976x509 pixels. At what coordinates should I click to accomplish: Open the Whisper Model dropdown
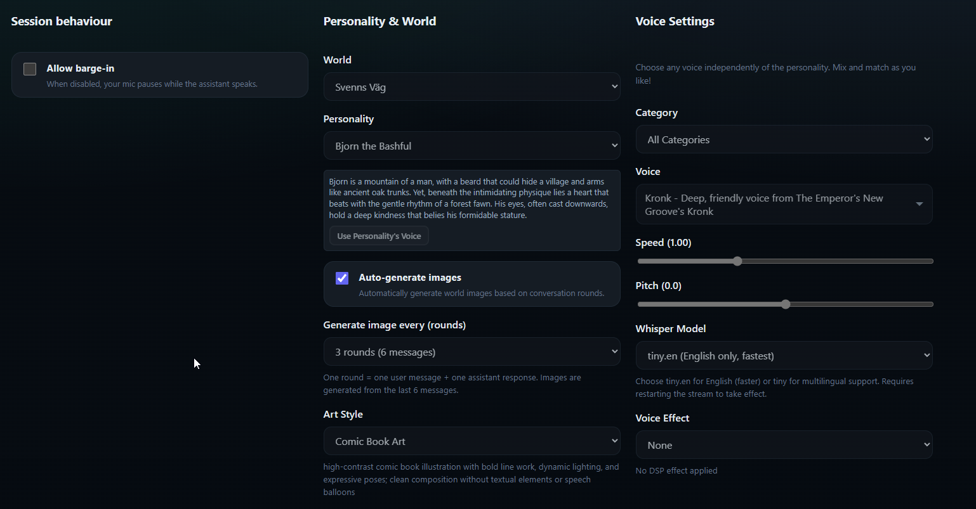[x=784, y=355]
